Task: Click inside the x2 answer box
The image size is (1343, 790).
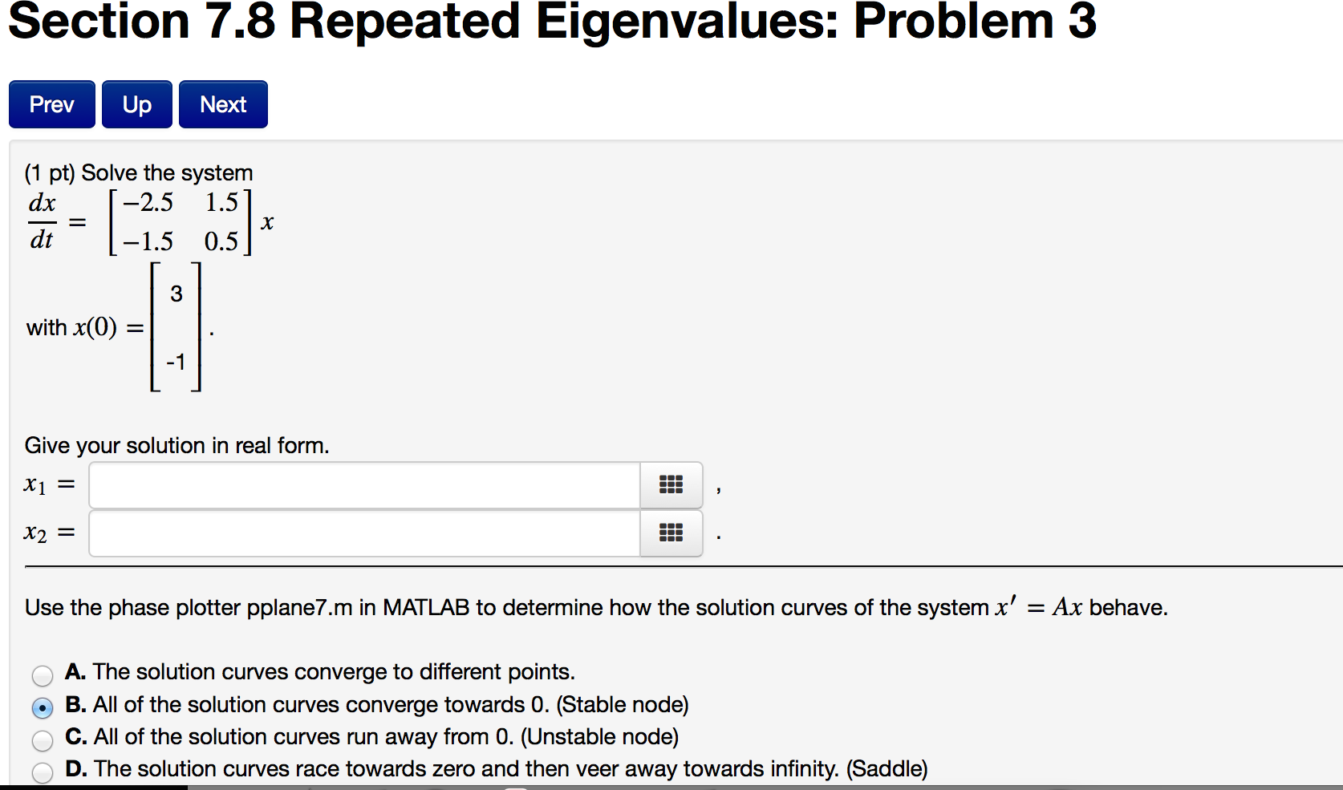Action: (x=364, y=533)
